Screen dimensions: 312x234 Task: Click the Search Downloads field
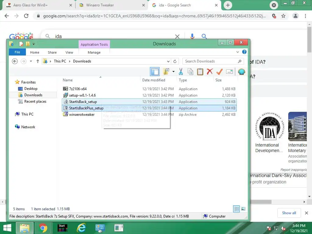(x=213, y=61)
